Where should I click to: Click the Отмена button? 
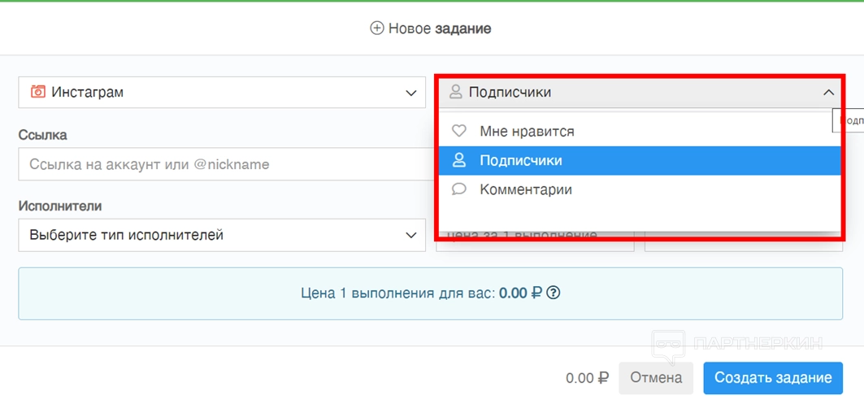click(x=656, y=378)
